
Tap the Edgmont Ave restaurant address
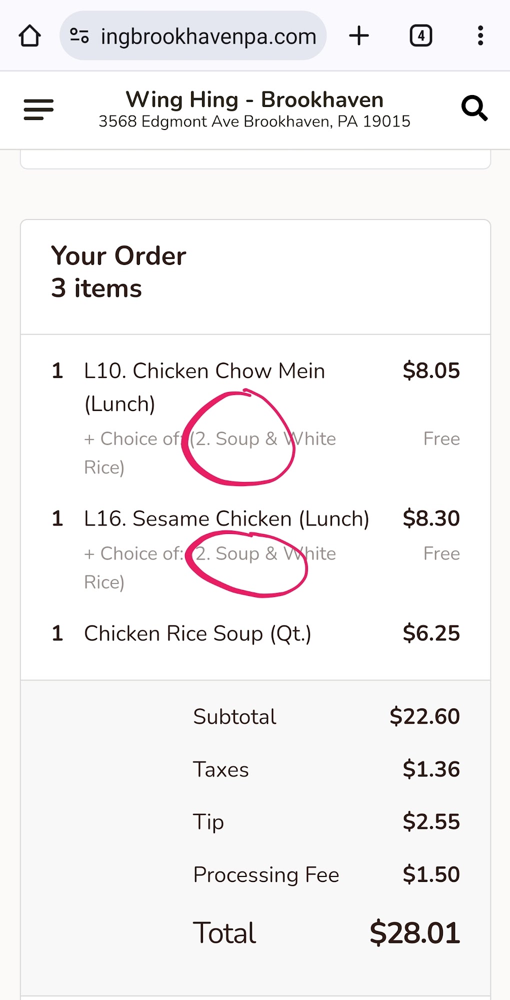tap(254, 121)
